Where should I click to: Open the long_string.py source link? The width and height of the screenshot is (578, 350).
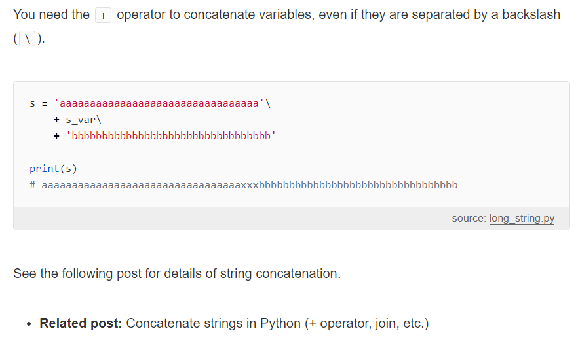click(x=522, y=219)
